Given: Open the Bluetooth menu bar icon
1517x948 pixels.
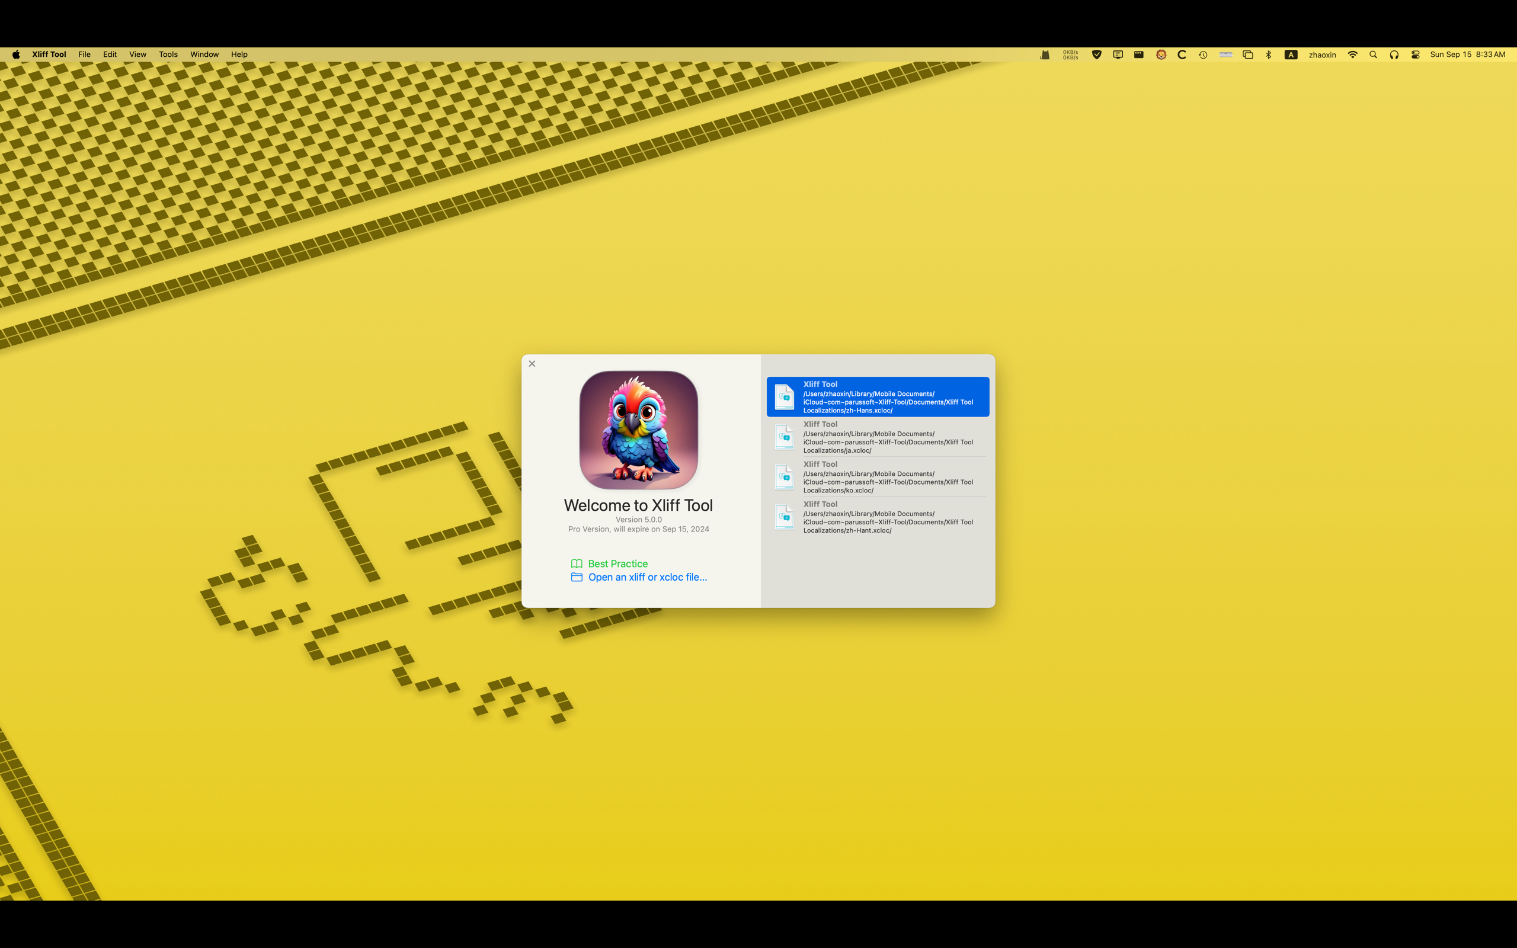Looking at the screenshot, I should pyautogui.click(x=1268, y=55).
